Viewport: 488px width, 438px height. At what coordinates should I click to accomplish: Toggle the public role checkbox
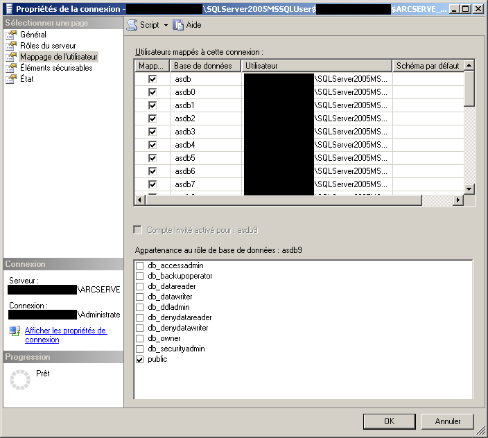[140, 360]
